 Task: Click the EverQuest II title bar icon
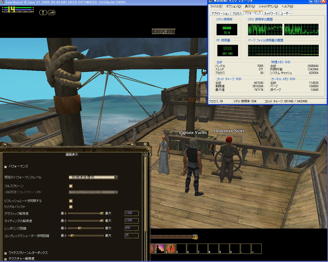(2, 2)
